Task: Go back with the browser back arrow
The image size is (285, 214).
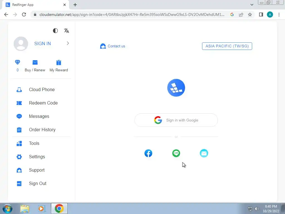Action: point(6,14)
